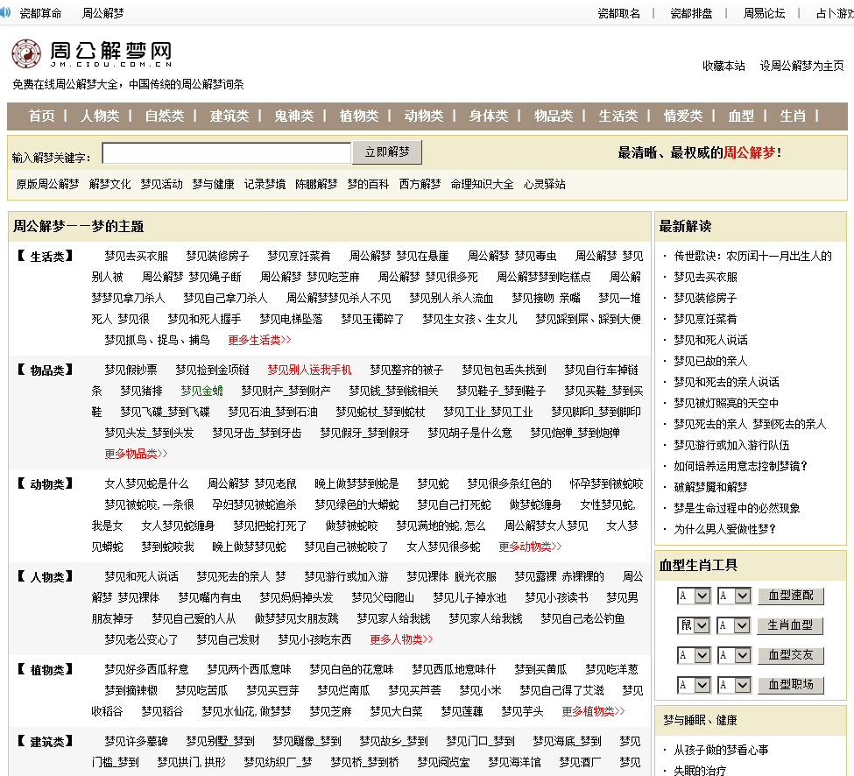
Task: Click 更多生活类>> link
Action: tap(260, 340)
